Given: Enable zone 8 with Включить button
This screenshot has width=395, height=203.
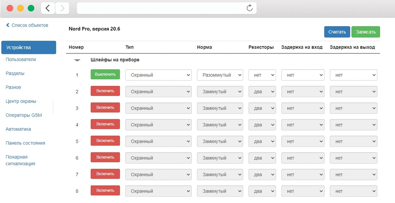Looking at the screenshot, I should tap(105, 191).
